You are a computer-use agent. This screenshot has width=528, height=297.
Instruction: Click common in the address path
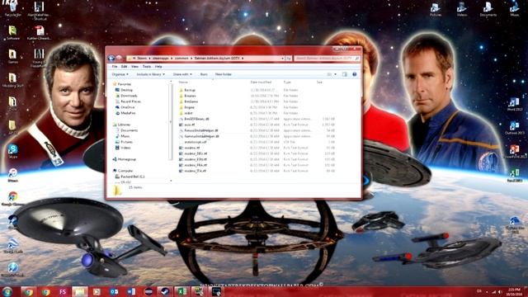(x=181, y=59)
